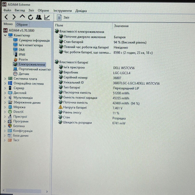Click sidebar scrollbar left arrow
Image resolution: width=195 pixels, height=195 pixels.
tap(4, 190)
